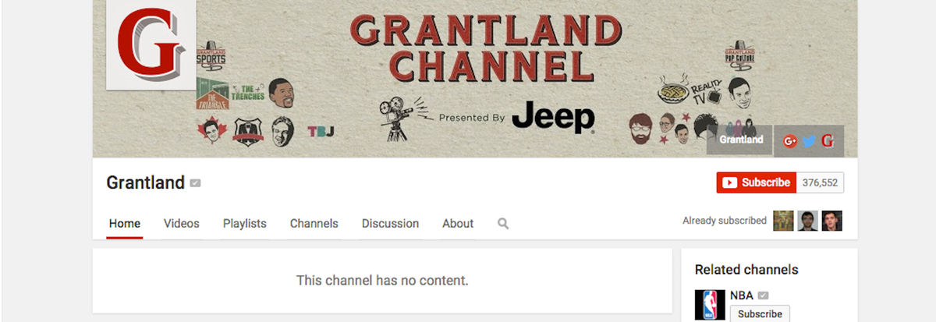Click the Grantland Sports microphone logo
The height and width of the screenshot is (322, 936).
211,56
